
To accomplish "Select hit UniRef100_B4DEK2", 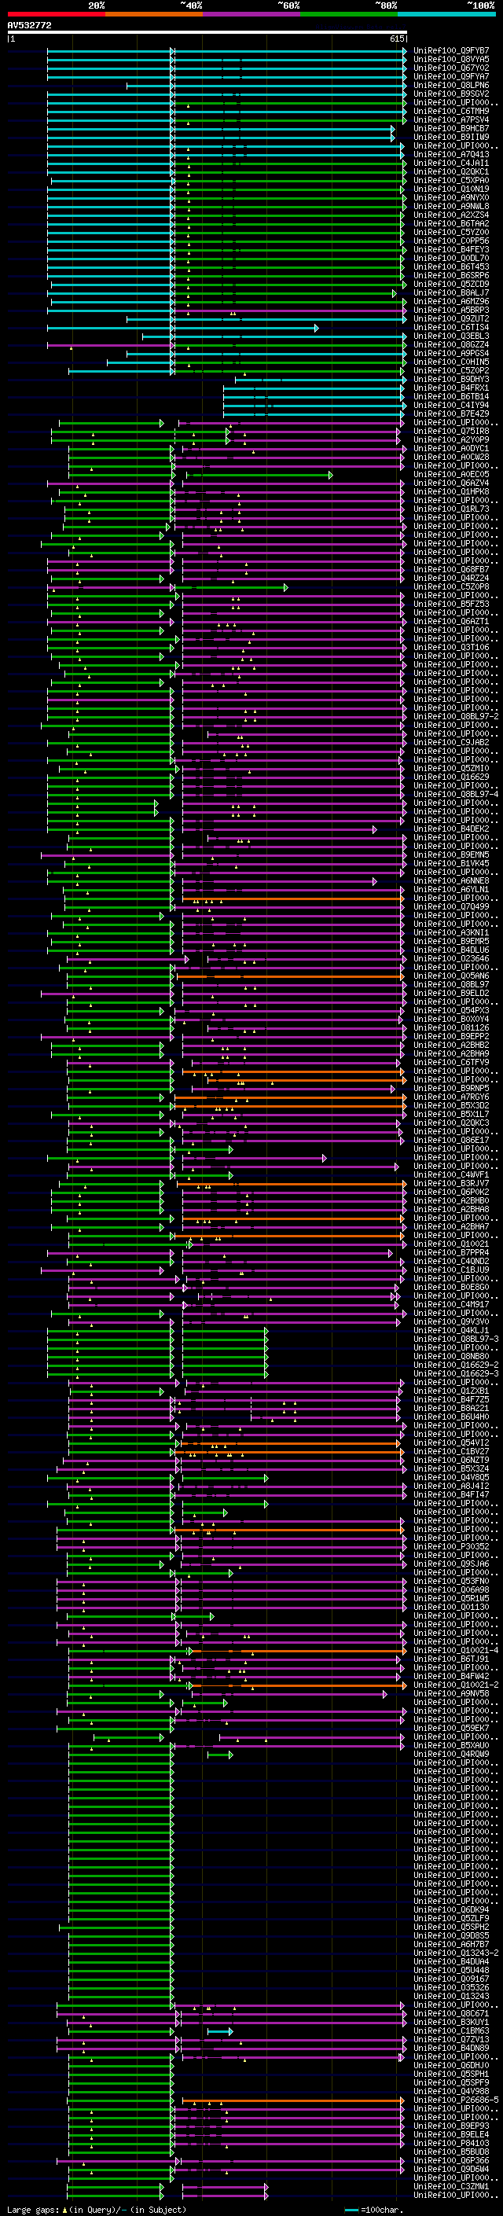I will point(451,829).
